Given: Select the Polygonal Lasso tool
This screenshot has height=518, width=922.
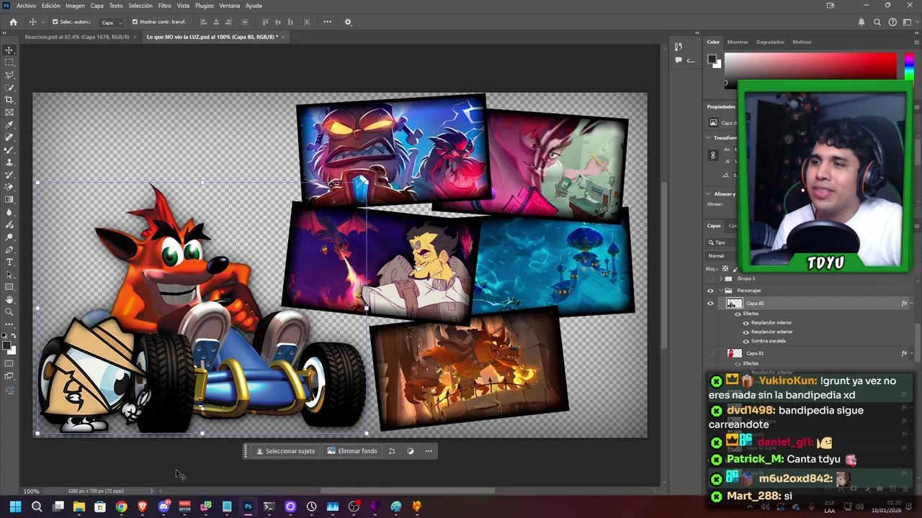Looking at the screenshot, I should 9,75.
